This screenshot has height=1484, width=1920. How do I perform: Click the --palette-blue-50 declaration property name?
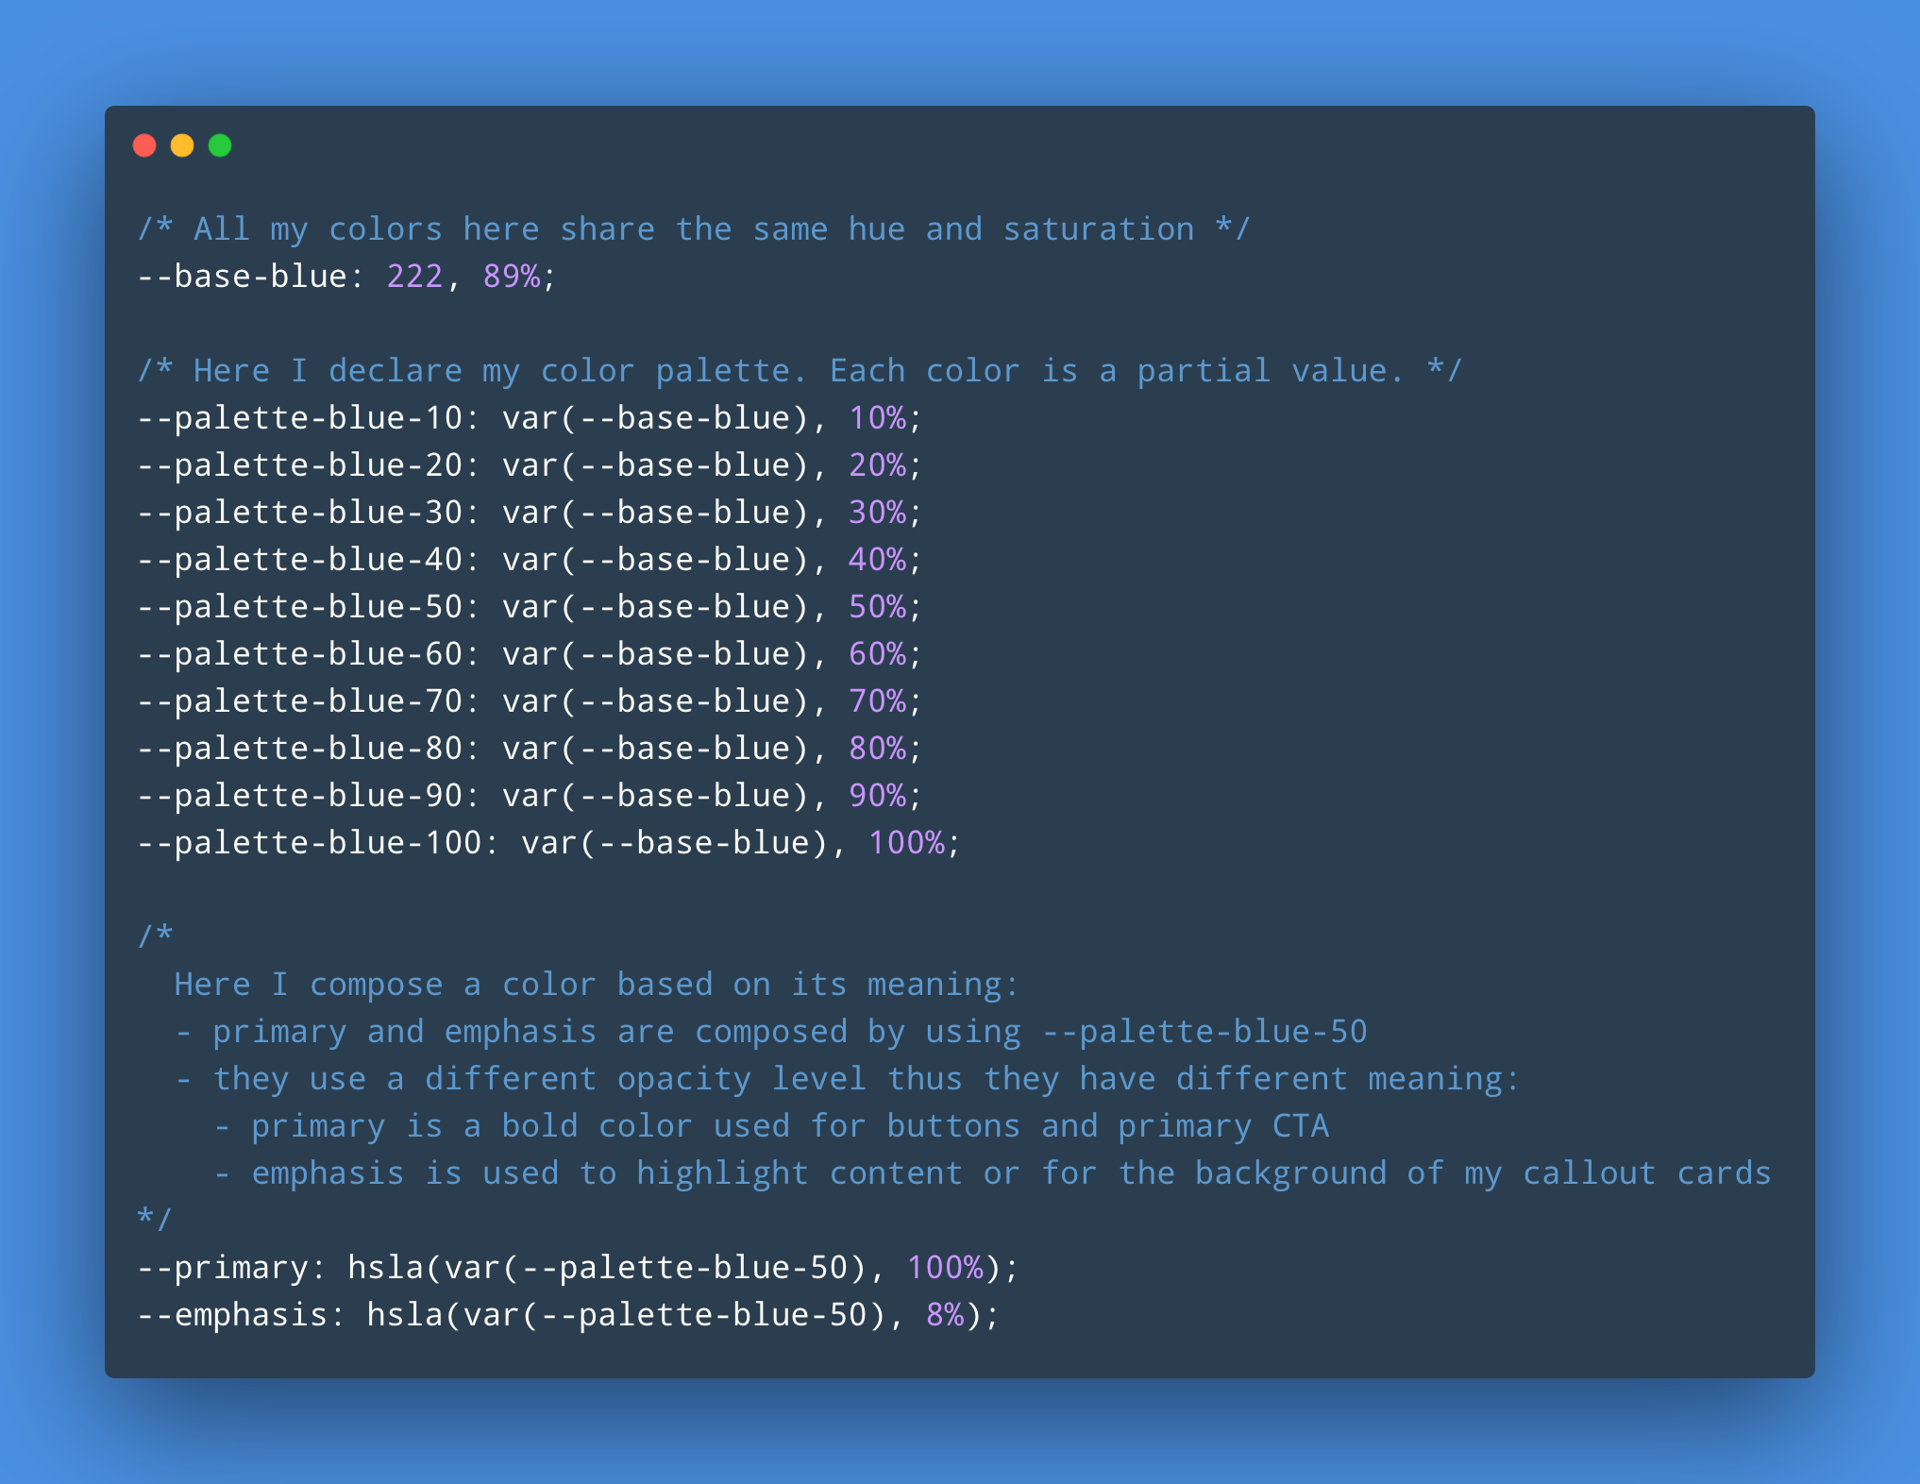click(299, 607)
